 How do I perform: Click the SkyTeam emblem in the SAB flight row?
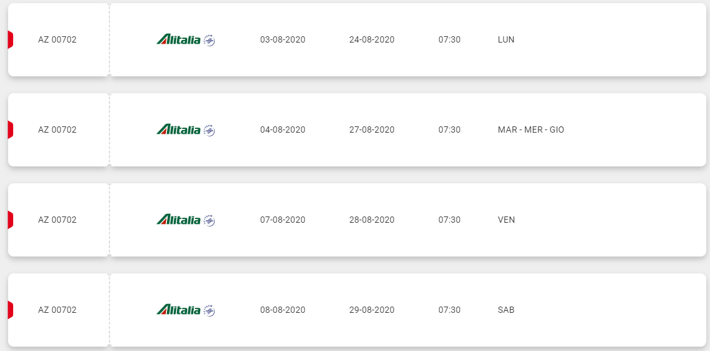coord(209,311)
